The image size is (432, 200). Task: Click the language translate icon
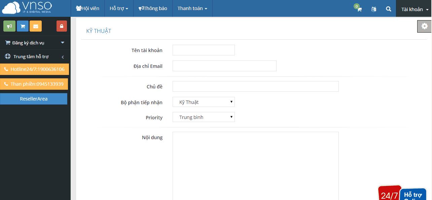pyautogui.click(x=373, y=9)
